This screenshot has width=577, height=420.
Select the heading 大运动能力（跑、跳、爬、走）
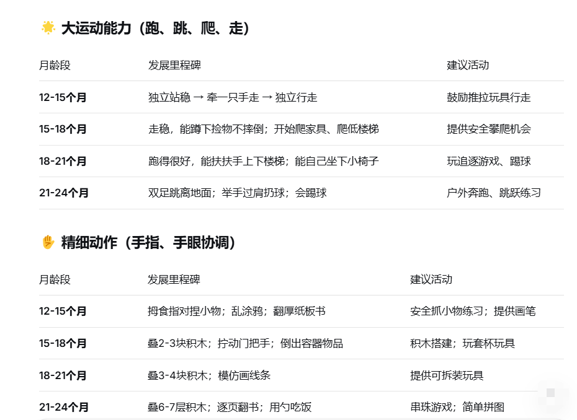[x=155, y=28]
